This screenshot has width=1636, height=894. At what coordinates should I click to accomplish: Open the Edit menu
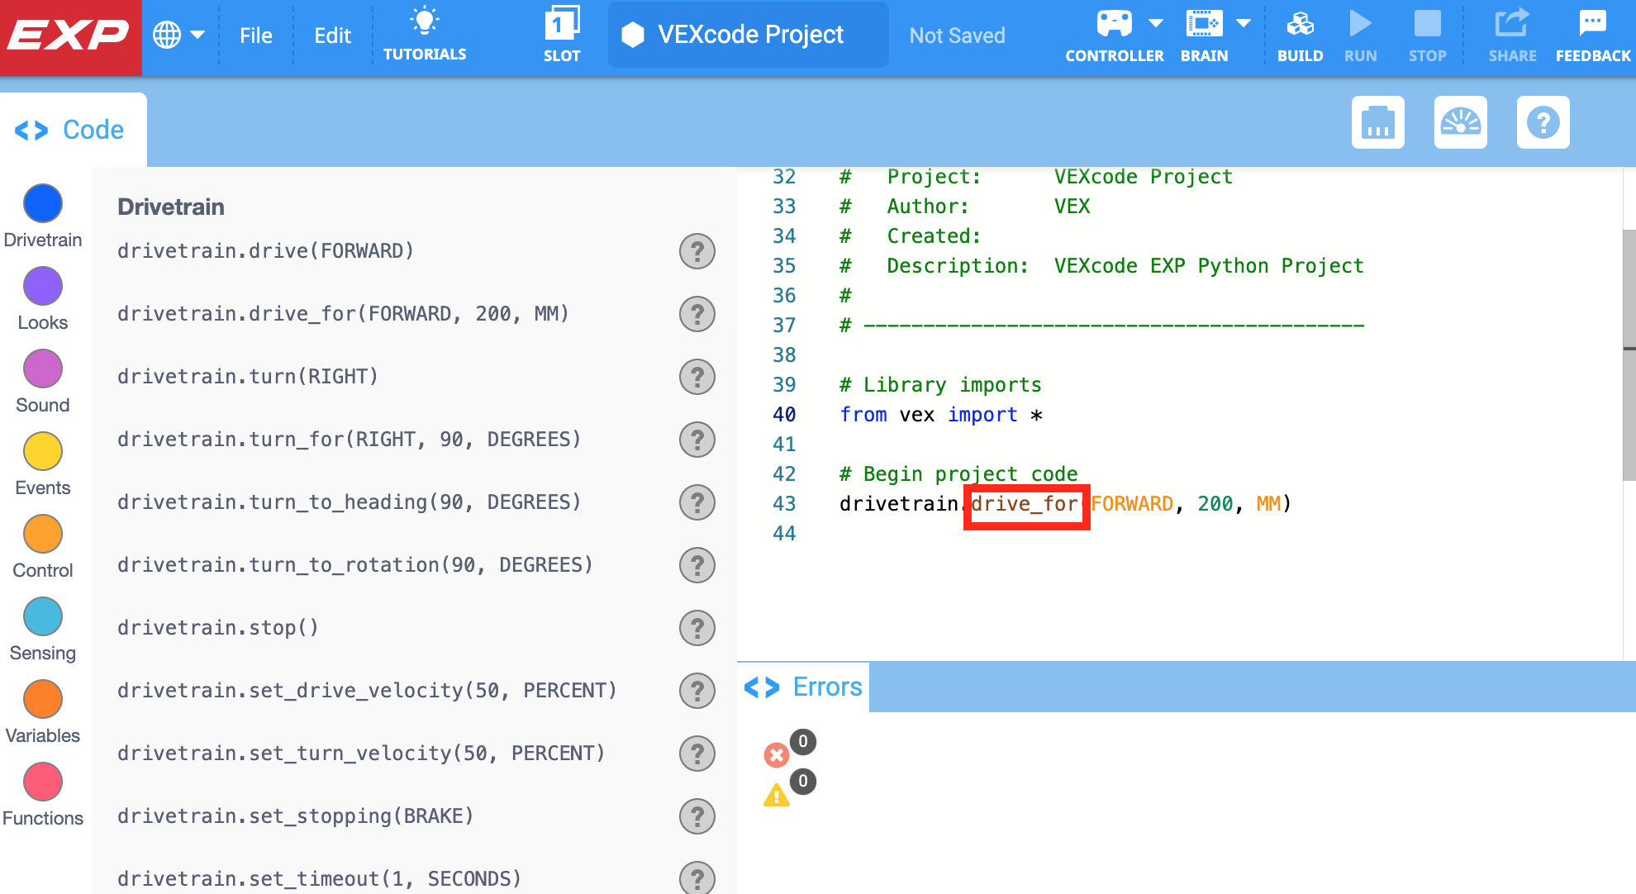coord(331,35)
